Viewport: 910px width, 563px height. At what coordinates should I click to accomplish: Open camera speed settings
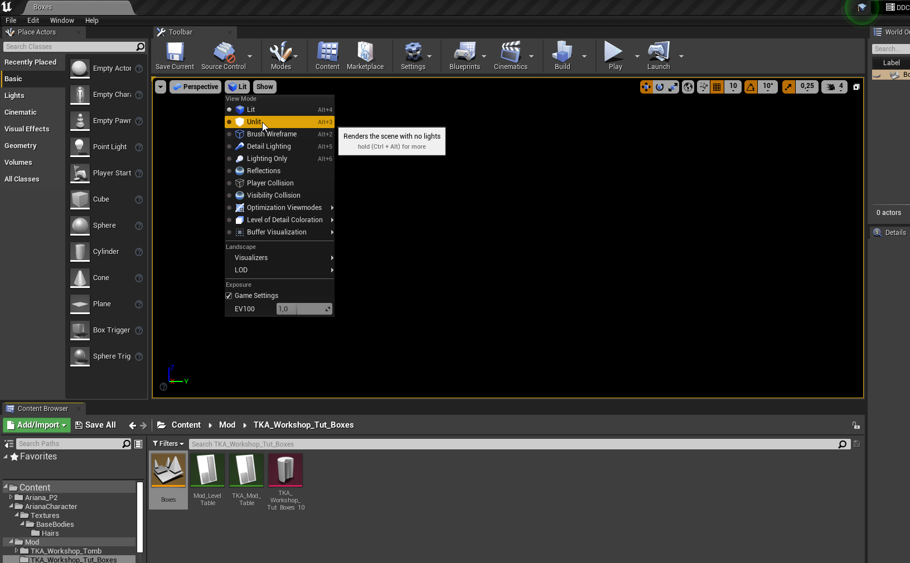835,87
